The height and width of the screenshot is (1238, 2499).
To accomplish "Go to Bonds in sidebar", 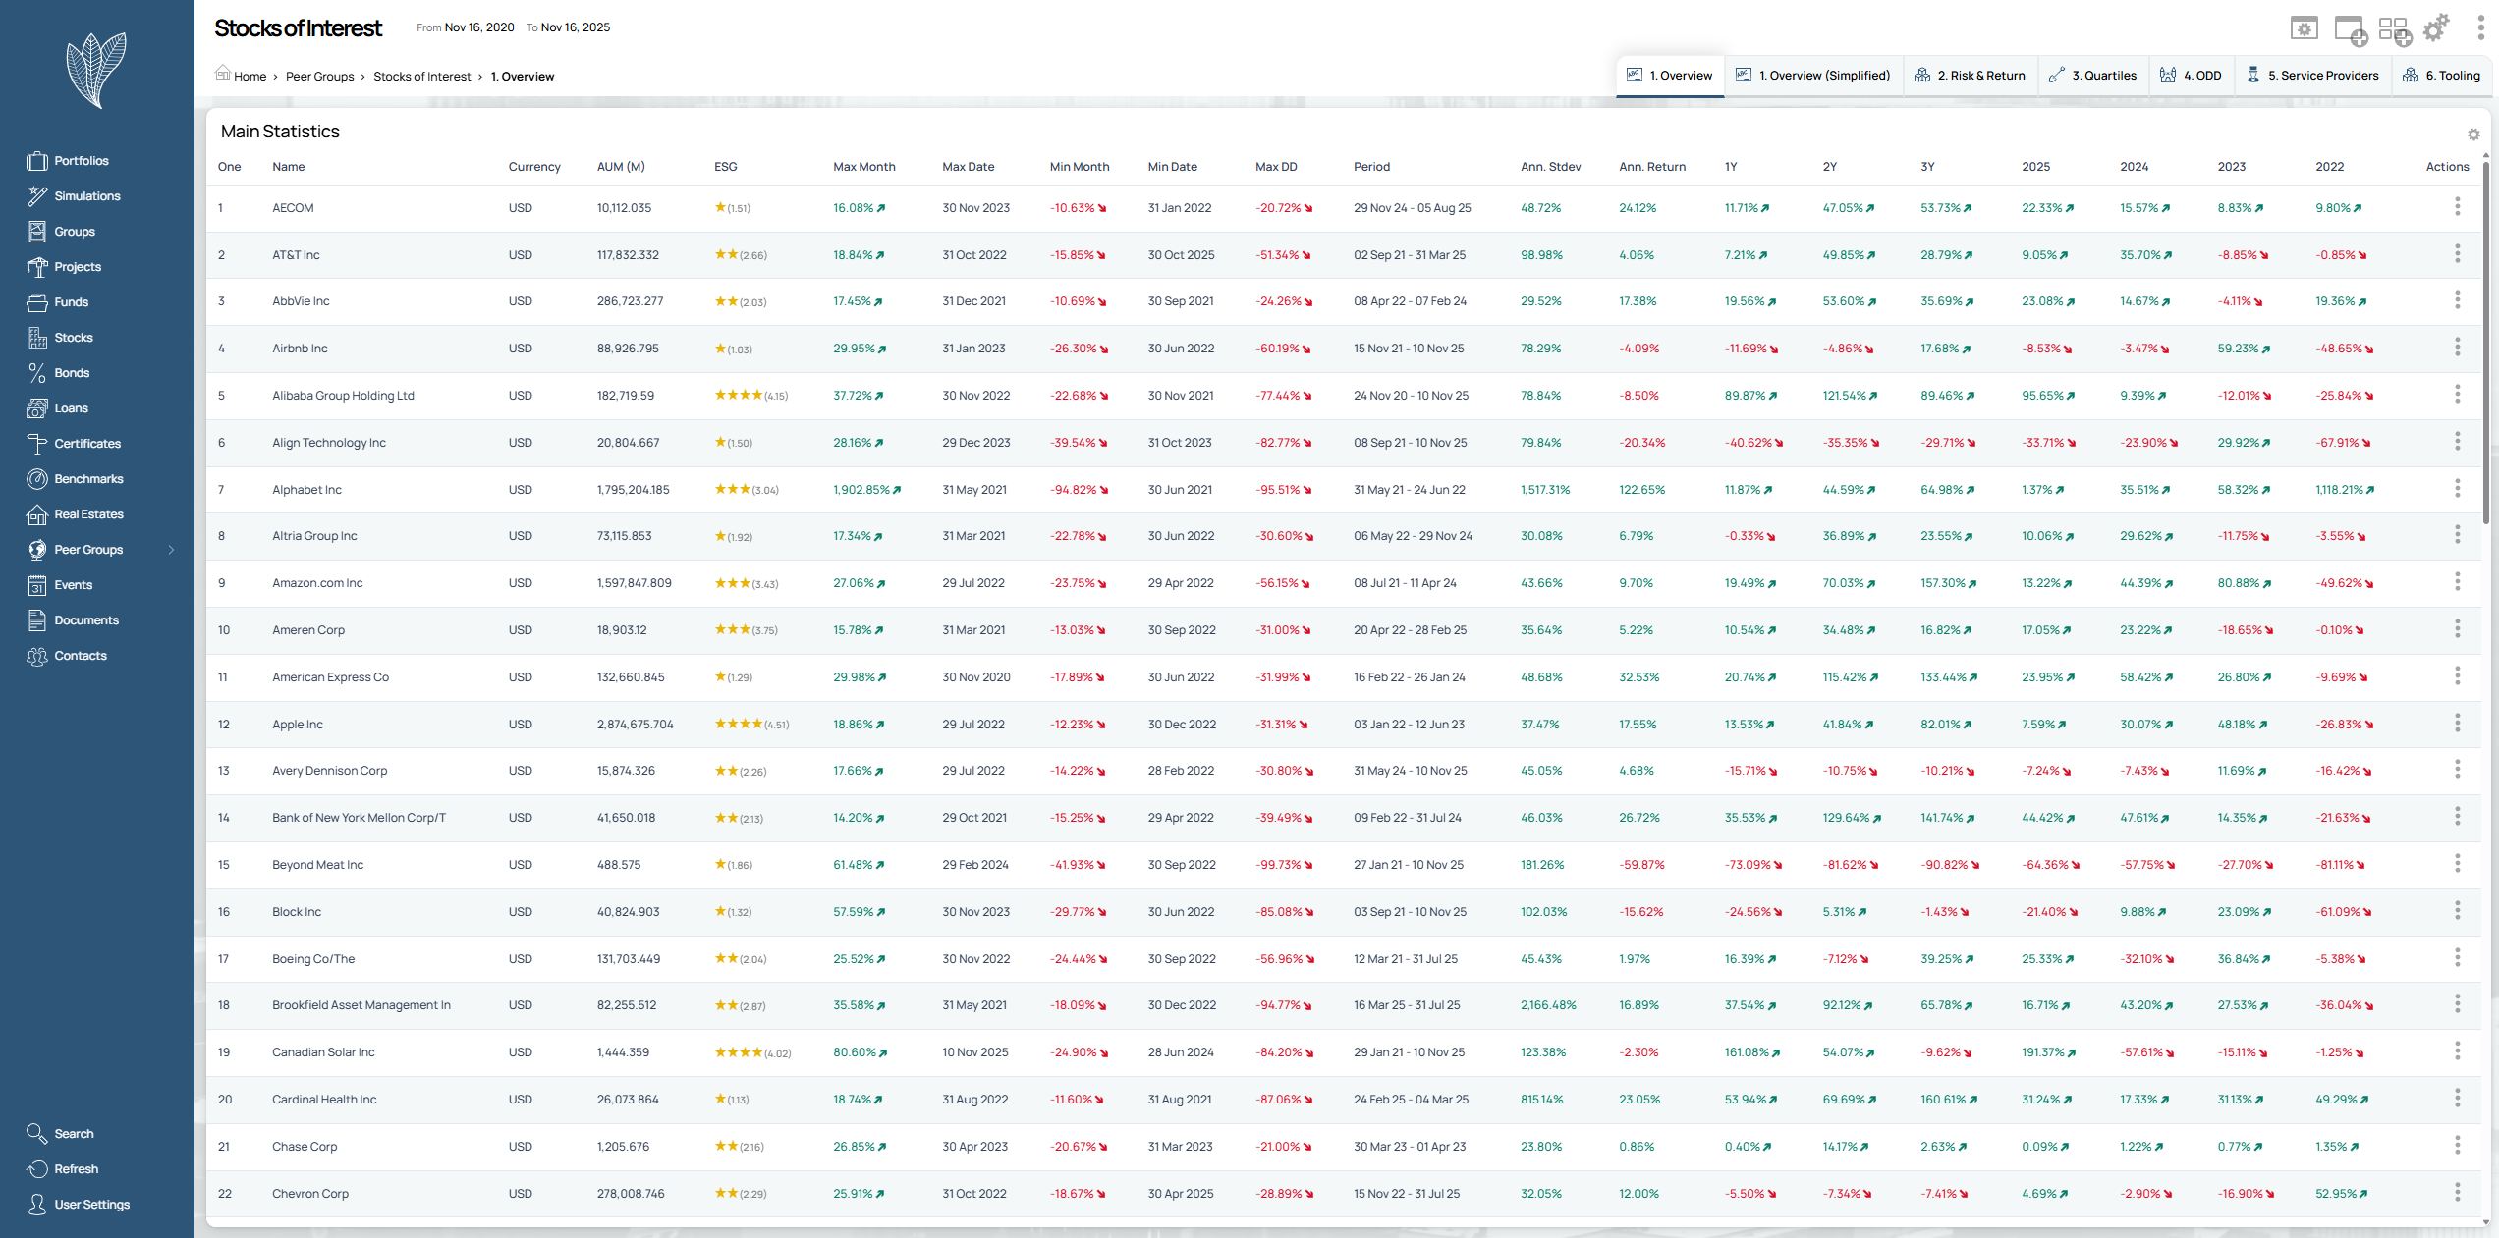I will click(x=71, y=373).
